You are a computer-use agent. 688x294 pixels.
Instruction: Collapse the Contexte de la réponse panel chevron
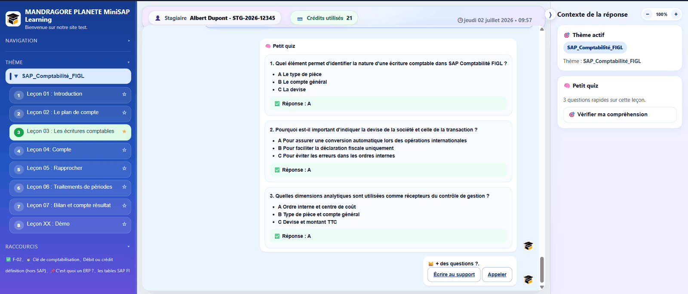[550, 15]
